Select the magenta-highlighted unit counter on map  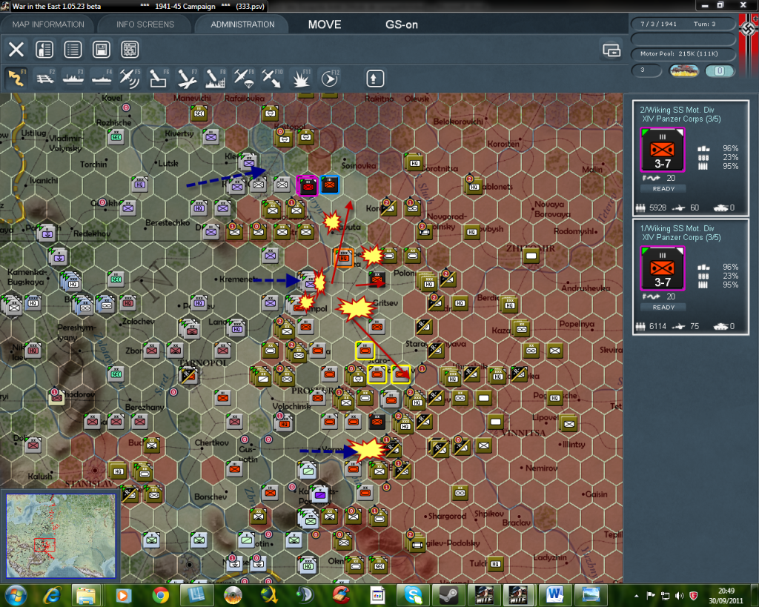coord(308,185)
